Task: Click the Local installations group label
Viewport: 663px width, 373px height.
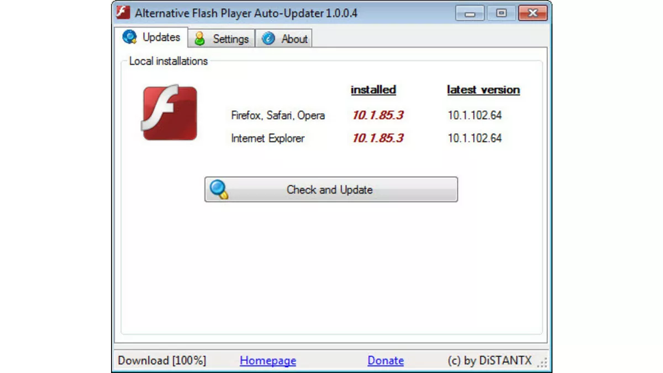Action: coord(167,61)
